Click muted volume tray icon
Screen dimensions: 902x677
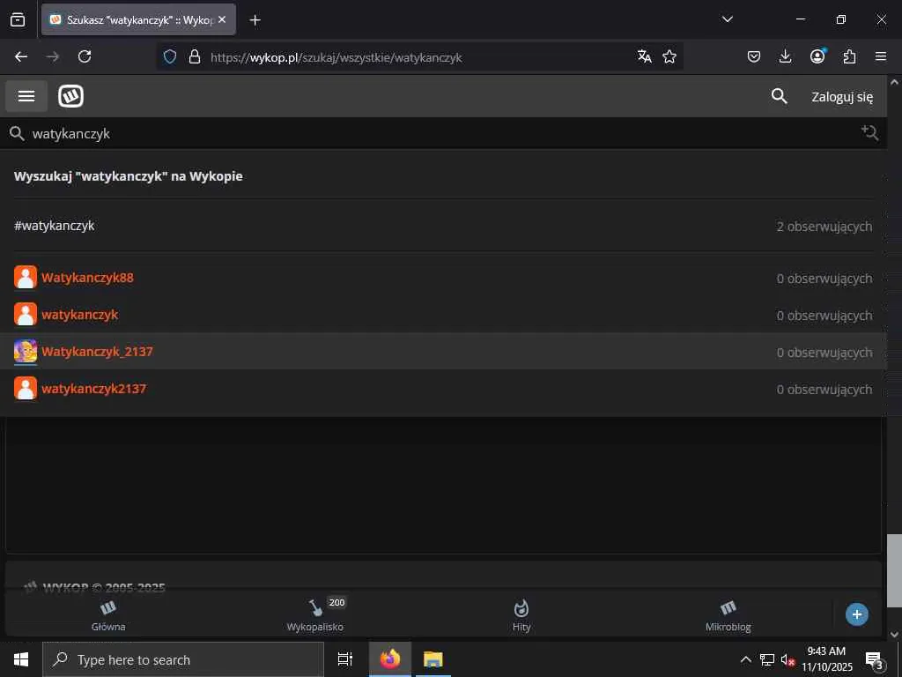pyautogui.click(x=787, y=659)
